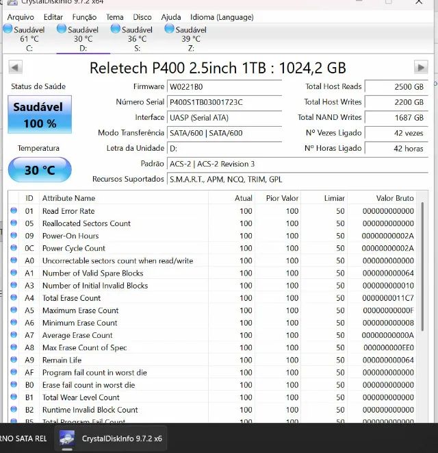The width and height of the screenshot is (438, 453).
Task: Click status dot of Remain Life row
Action: (14, 359)
